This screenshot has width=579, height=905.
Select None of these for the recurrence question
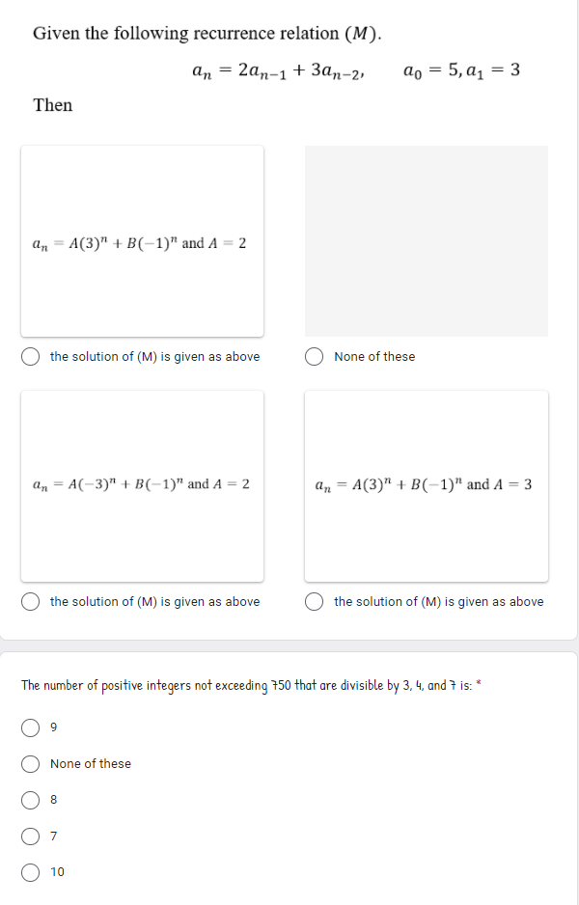click(314, 356)
